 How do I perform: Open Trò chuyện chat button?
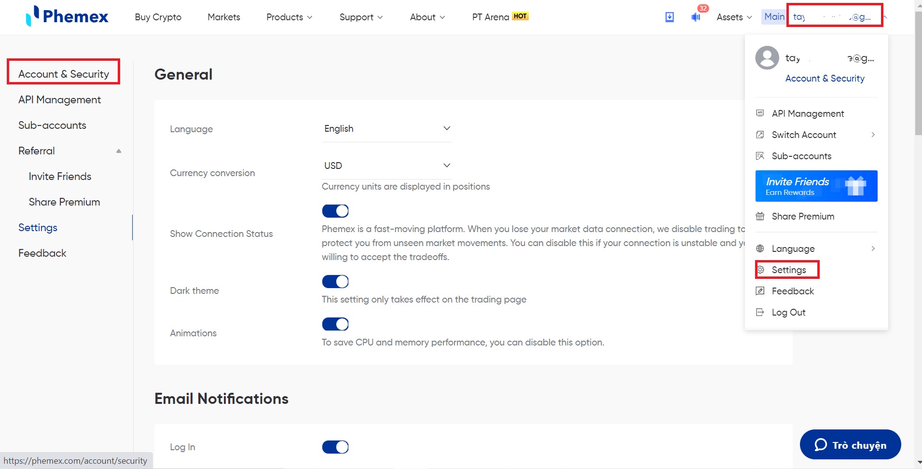tap(850, 444)
